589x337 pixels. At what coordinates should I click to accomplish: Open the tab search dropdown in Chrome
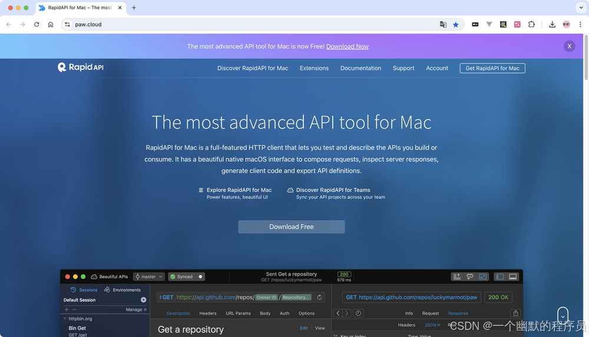pos(581,8)
